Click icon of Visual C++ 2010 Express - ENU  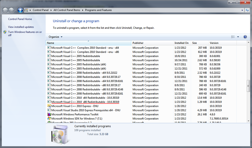49,106
